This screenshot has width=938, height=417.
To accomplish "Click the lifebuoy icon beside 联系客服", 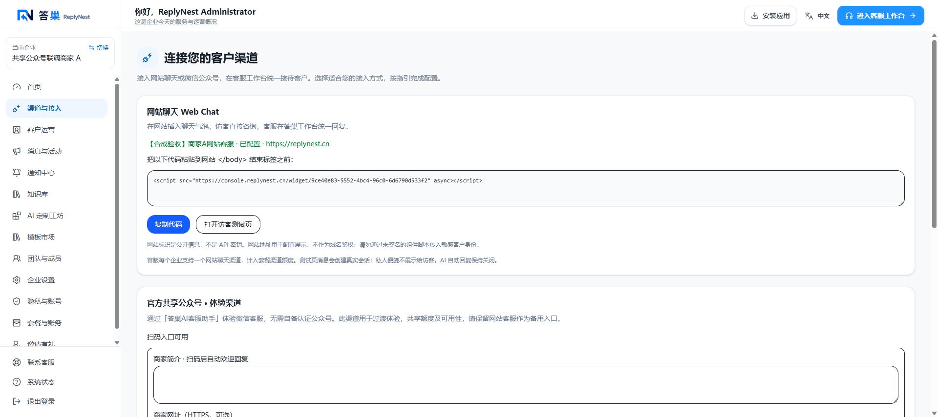I will [17, 362].
